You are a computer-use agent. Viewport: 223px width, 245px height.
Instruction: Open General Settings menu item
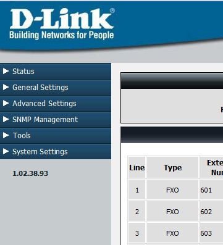pos(56,88)
